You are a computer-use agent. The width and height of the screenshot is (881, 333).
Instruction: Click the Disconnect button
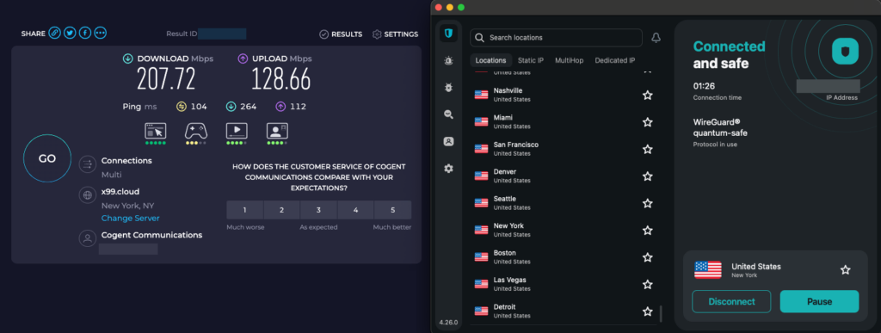(731, 301)
